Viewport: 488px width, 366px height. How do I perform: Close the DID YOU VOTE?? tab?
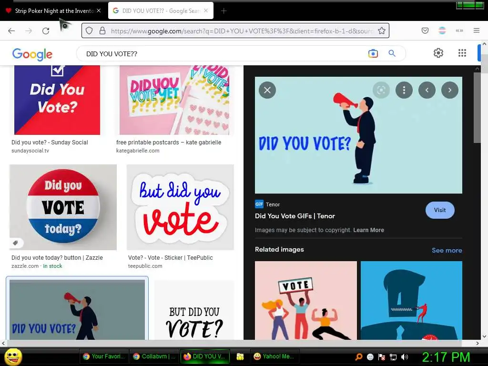[x=206, y=10]
